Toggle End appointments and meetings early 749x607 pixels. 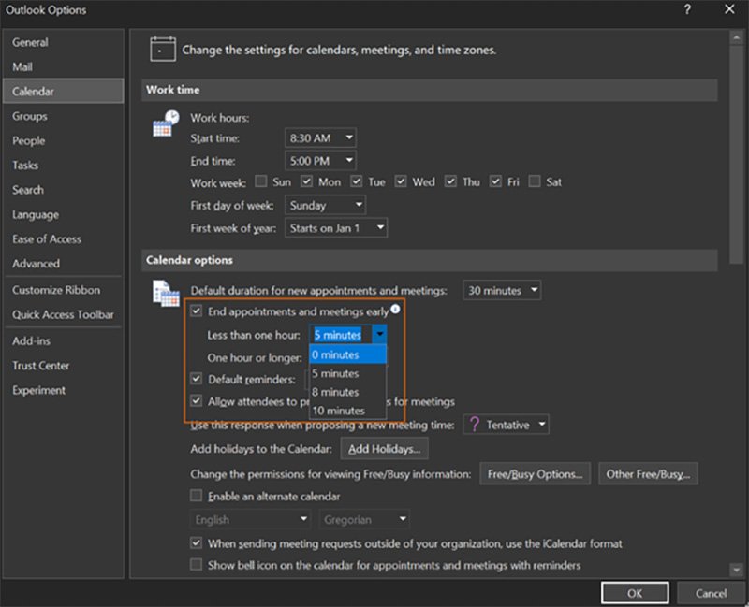(197, 311)
